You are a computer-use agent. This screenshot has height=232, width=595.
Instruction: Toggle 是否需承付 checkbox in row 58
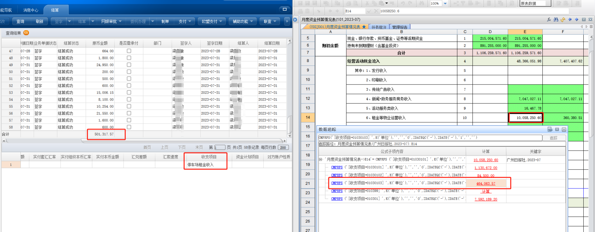(129, 127)
